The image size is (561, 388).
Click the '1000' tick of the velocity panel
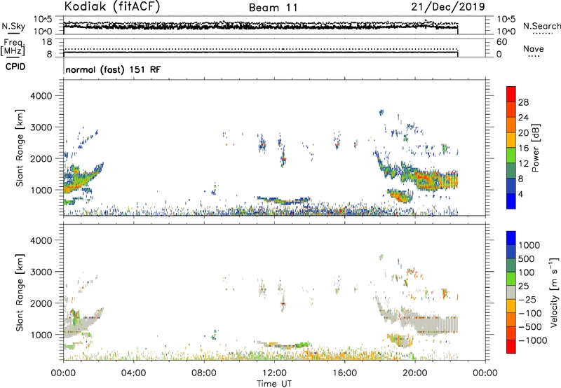41,335
